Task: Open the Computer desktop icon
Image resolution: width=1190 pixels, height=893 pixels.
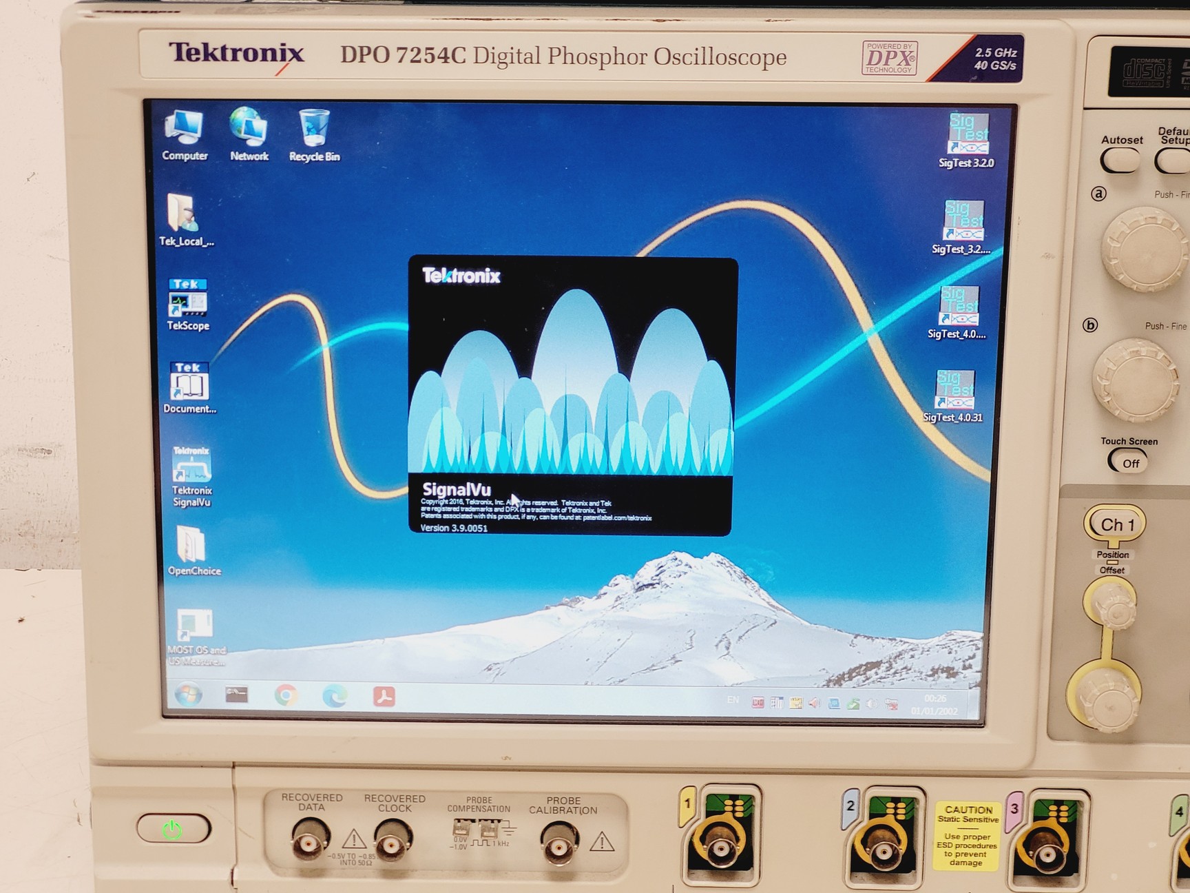Action: point(184,136)
